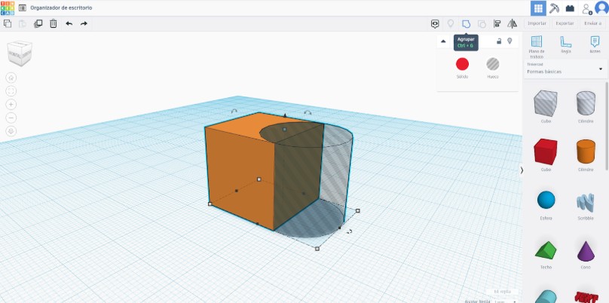Image resolution: width=609 pixels, height=303 pixels.
Task: Open the Formas básicas shape library dropdown
Action: (565, 69)
